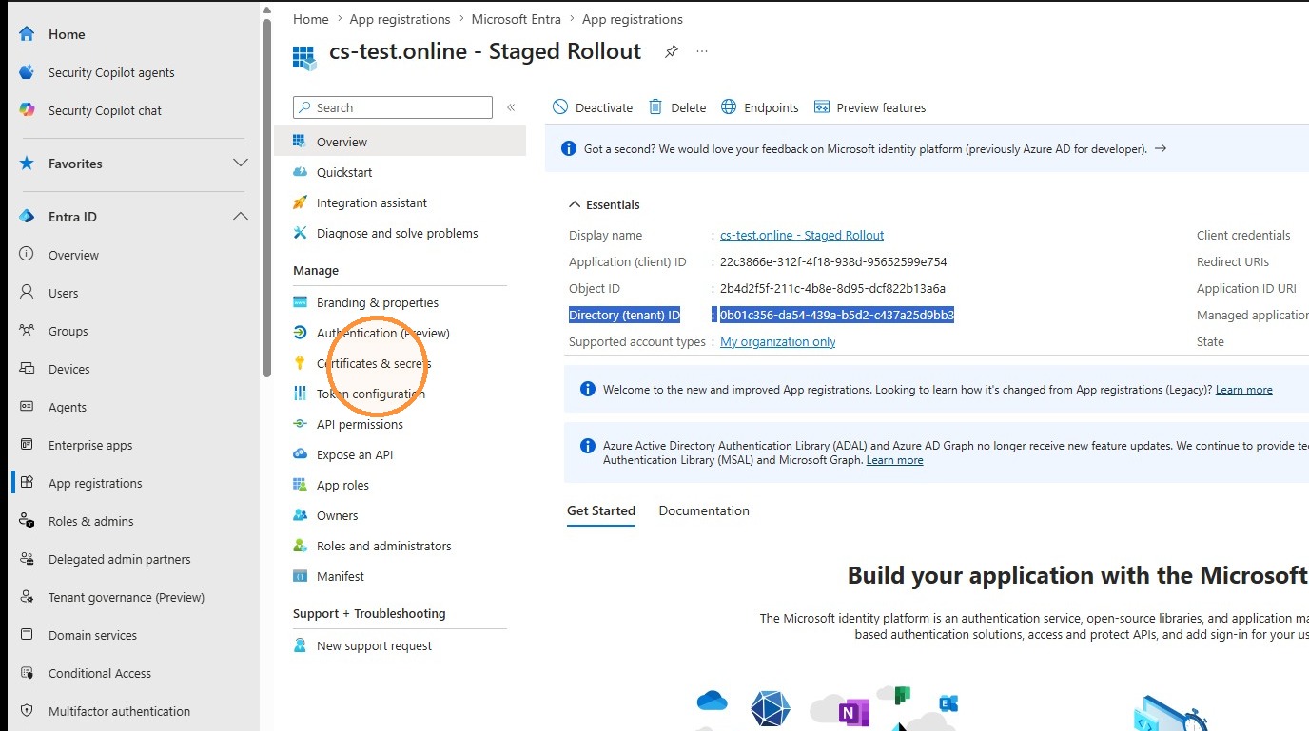This screenshot has height=731, width=1309.
Task: Open Certificates & secrets
Action: pyautogui.click(x=374, y=363)
